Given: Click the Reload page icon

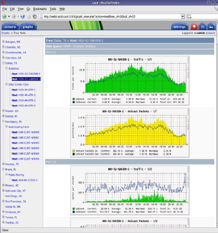Looking at the screenshot, I should (x=22, y=16).
